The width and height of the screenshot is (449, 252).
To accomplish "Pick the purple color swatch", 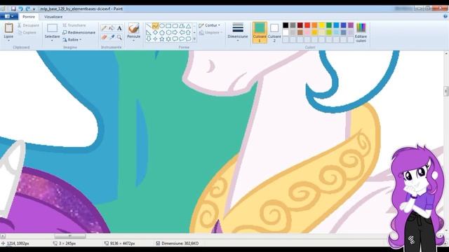I will tap(351, 25).
